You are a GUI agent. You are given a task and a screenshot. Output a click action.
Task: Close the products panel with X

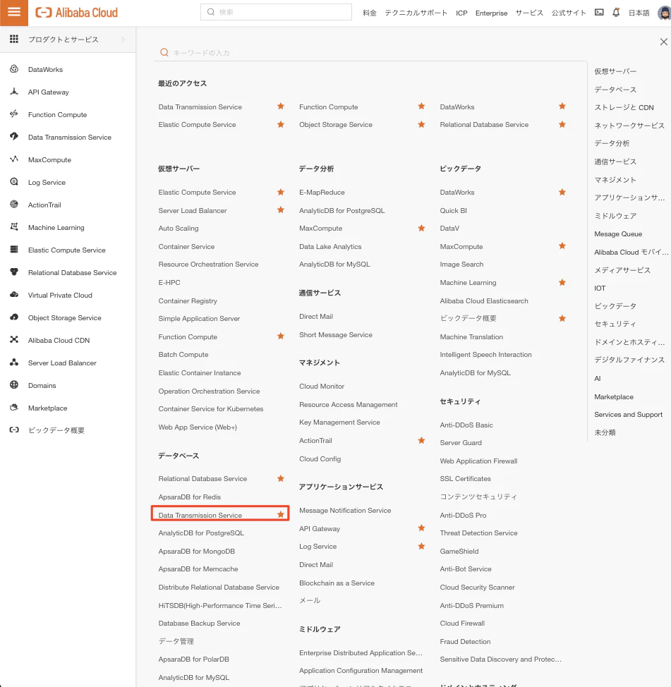pyautogui.click(x=663, y=42)
